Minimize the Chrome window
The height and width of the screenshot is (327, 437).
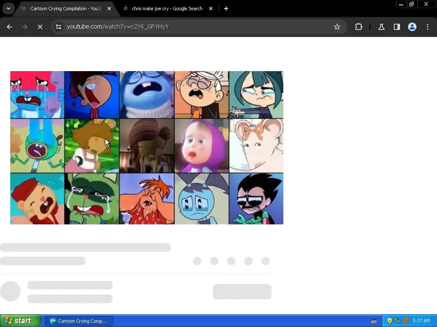point(401,4)
